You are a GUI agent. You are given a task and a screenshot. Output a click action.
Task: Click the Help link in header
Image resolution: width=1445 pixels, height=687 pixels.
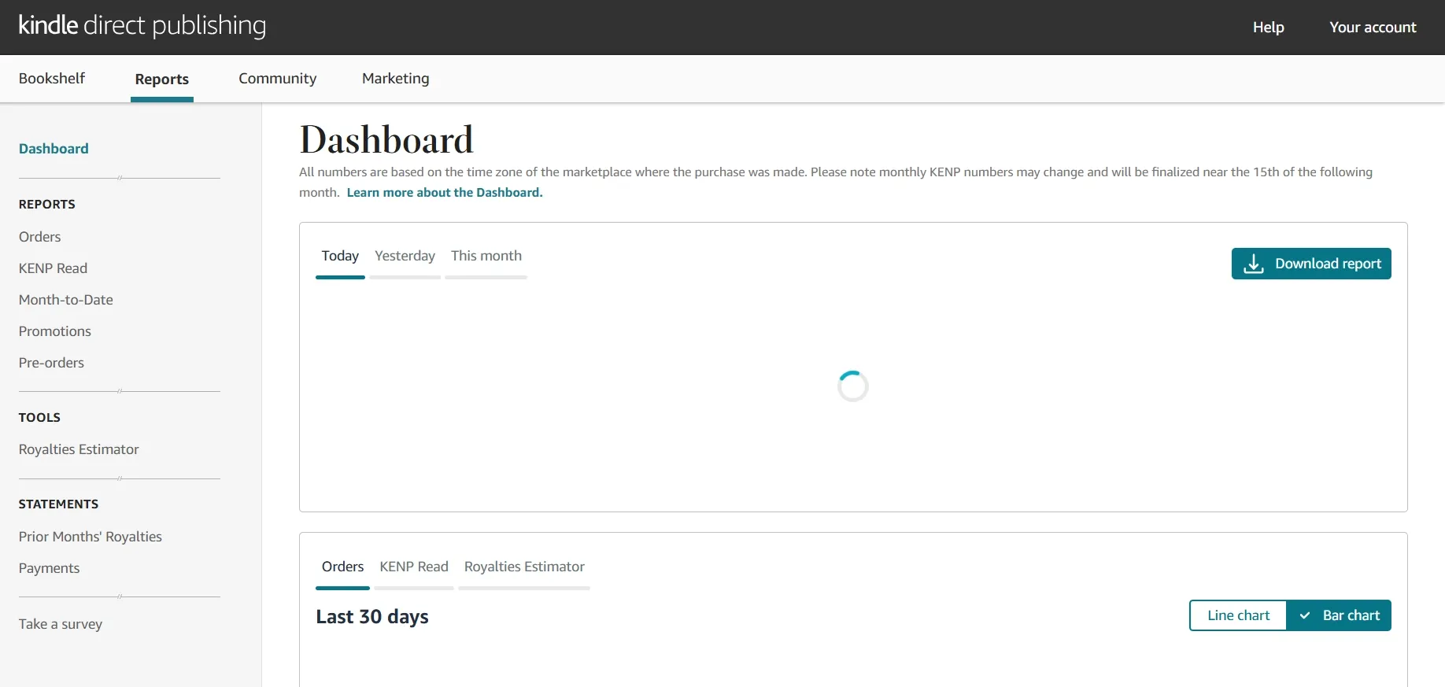tap(1269, 27)
